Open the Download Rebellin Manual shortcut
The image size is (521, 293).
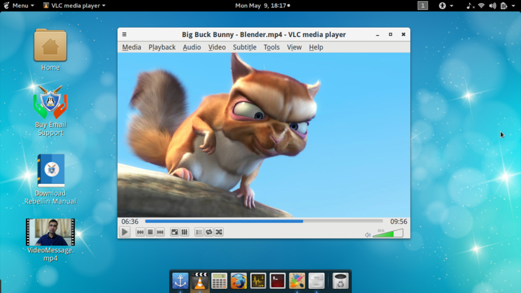[51, 179]
